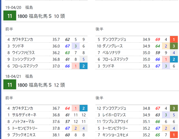
Task: Select the 後半 heading of the 2019 race
Action: [99, 29]
